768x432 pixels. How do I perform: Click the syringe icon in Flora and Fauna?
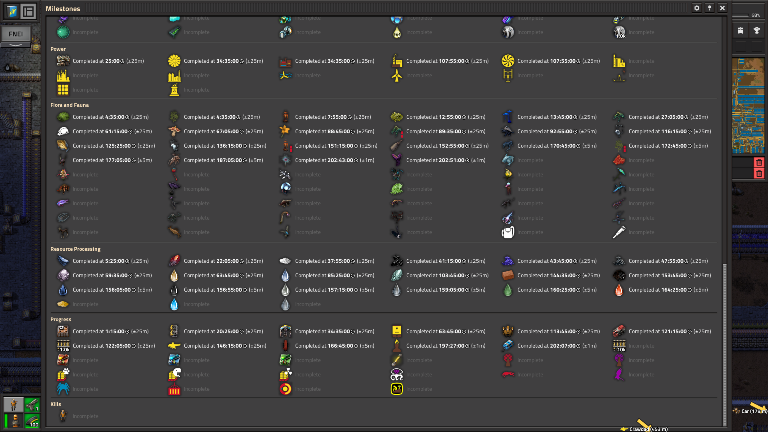click(x=619, y=232)
